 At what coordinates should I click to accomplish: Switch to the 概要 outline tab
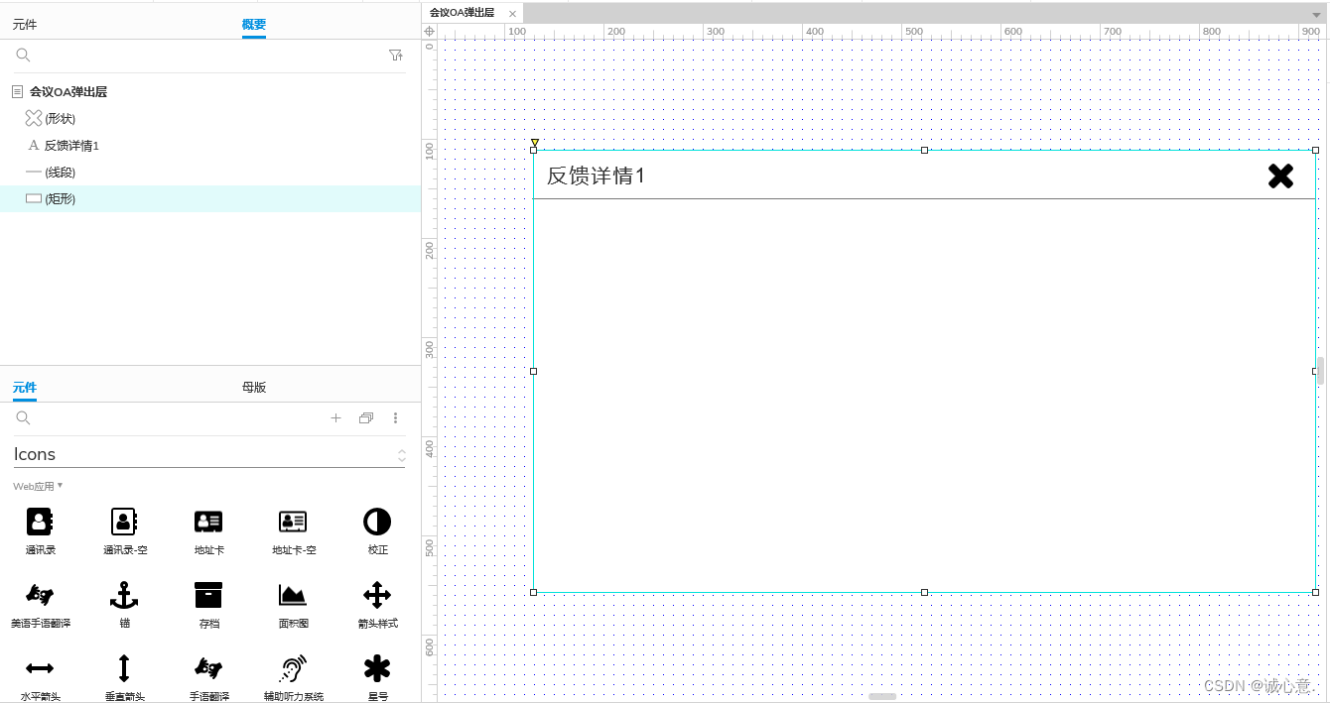pyautogui.click(x=253, y=24)
